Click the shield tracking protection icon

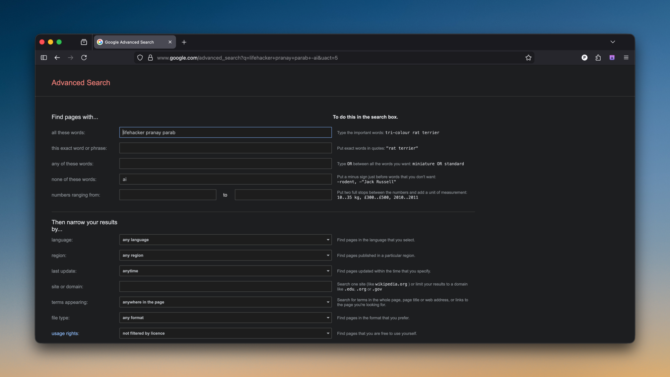tap(140, 58)
